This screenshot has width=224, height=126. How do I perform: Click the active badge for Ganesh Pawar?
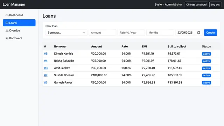pos(206,83)
